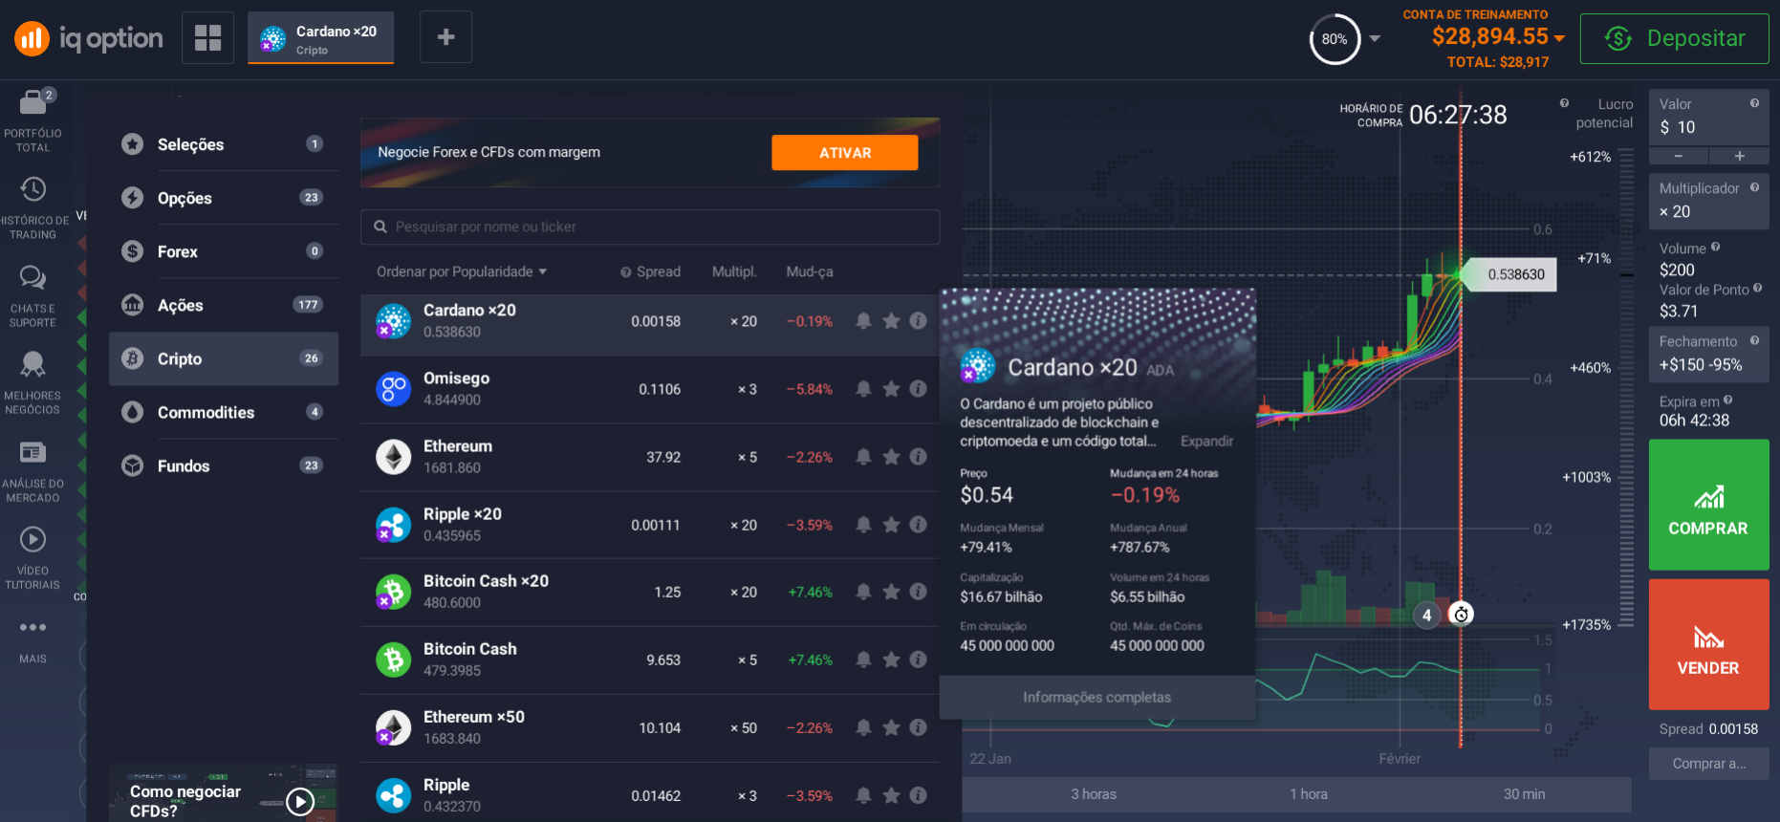Switch to Cardano ×20 asset tab

pyautogui.click(x=321, y=38)
